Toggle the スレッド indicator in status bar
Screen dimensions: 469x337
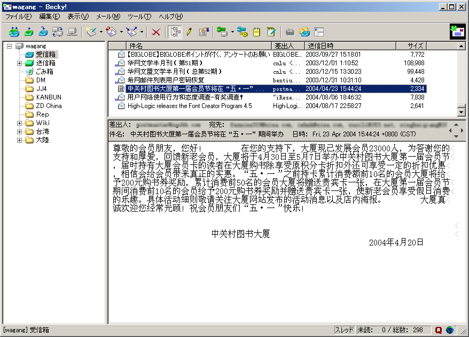point(344,330)
